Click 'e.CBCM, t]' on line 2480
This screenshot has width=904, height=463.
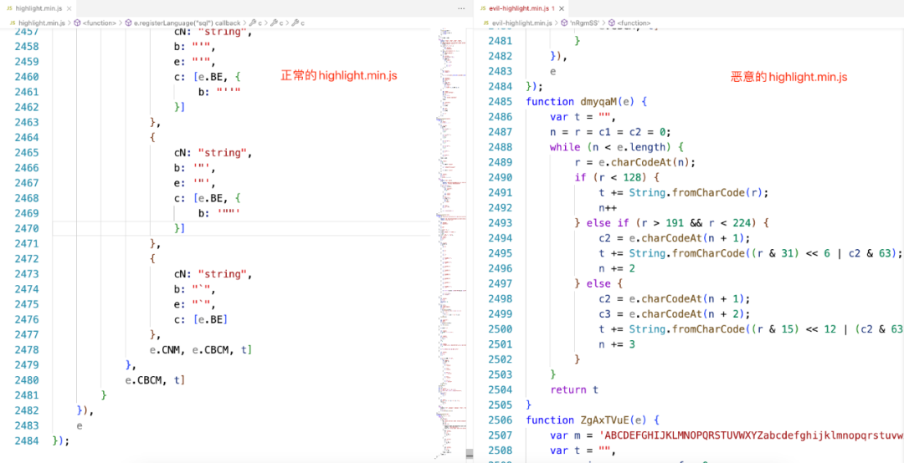coord(155,380)
